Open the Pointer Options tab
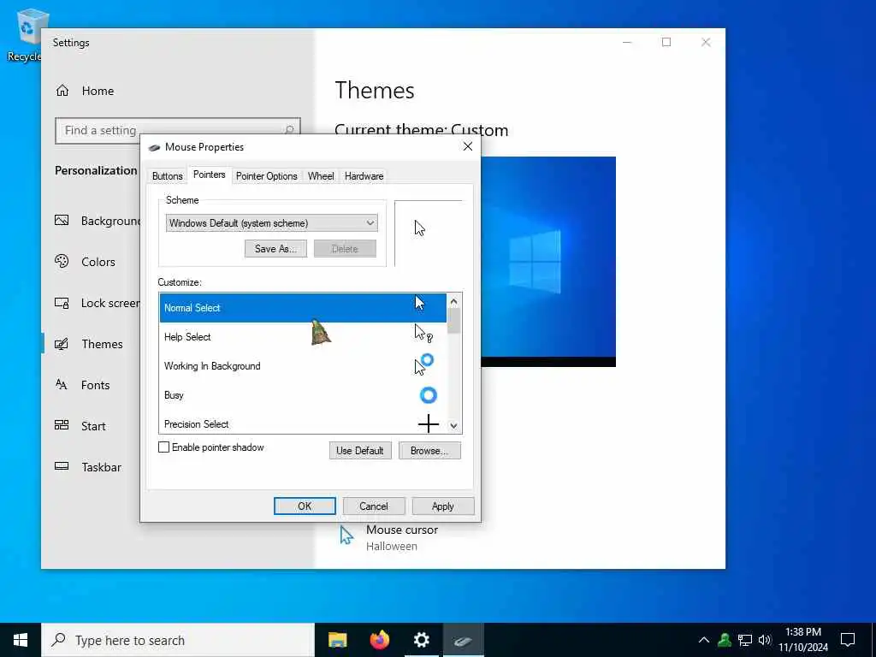 [267, 176]
